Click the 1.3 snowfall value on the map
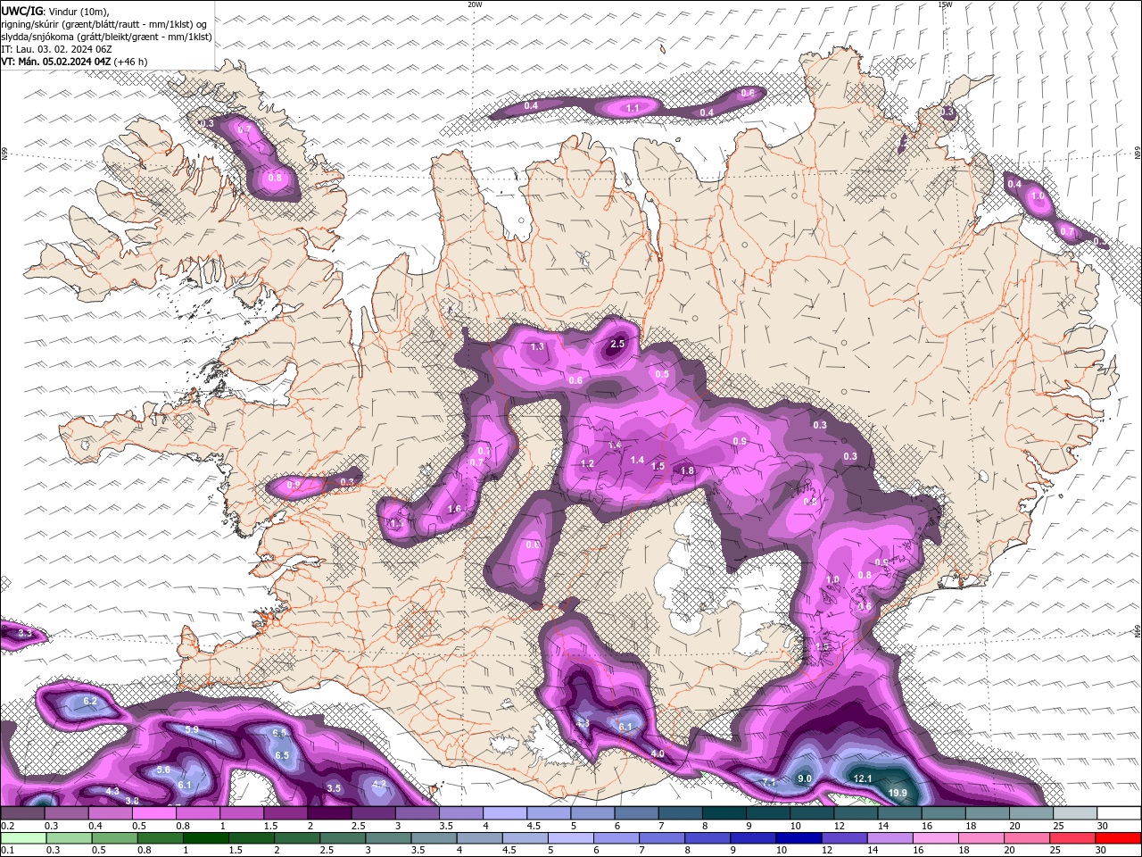1142x857 pixels. click(537, 346)
